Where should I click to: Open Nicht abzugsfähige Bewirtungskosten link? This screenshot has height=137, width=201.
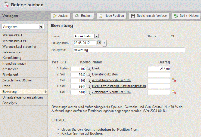pyautogui.click(x=119, y=86)
